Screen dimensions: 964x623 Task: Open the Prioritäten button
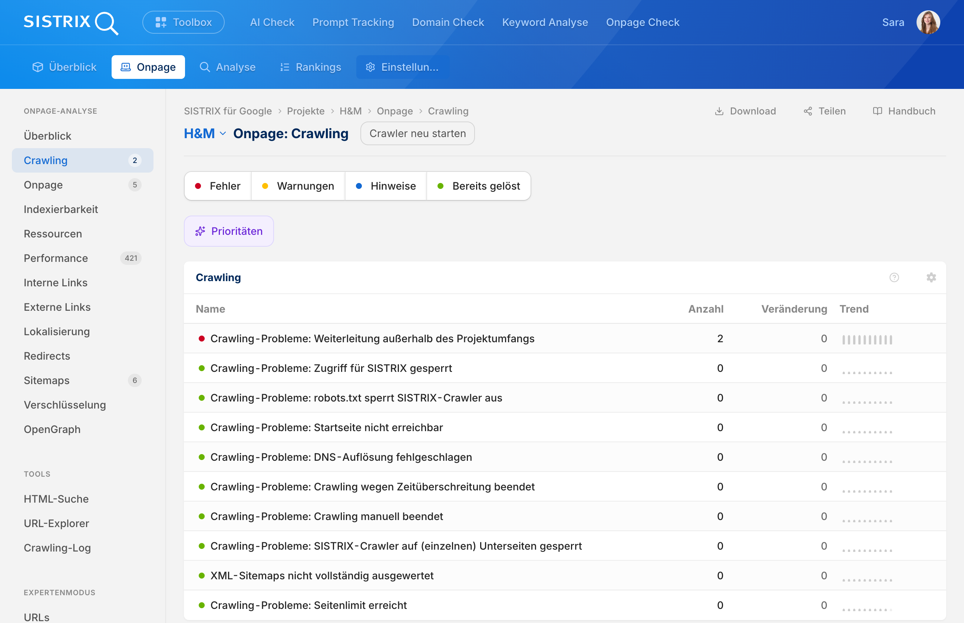[229, 231]
